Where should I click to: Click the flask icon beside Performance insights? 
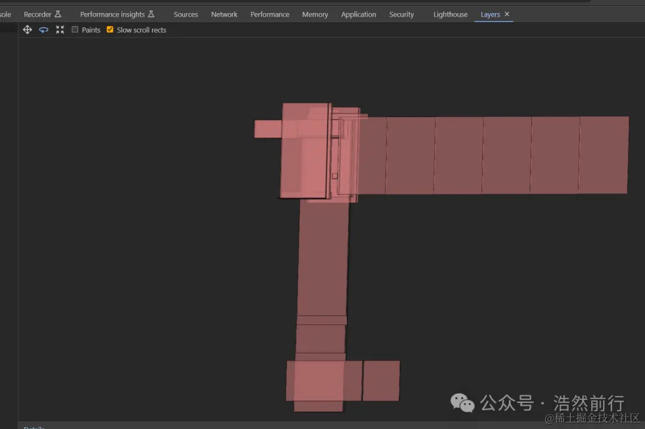[151, 14]
